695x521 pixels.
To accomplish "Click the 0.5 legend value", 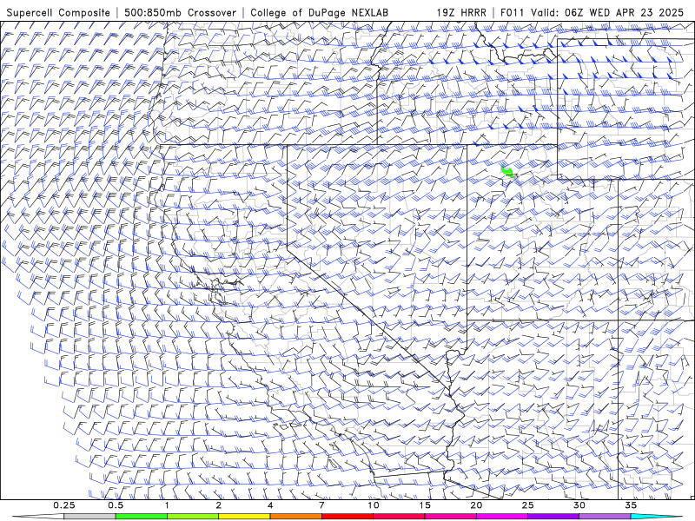I will point(116,505).
